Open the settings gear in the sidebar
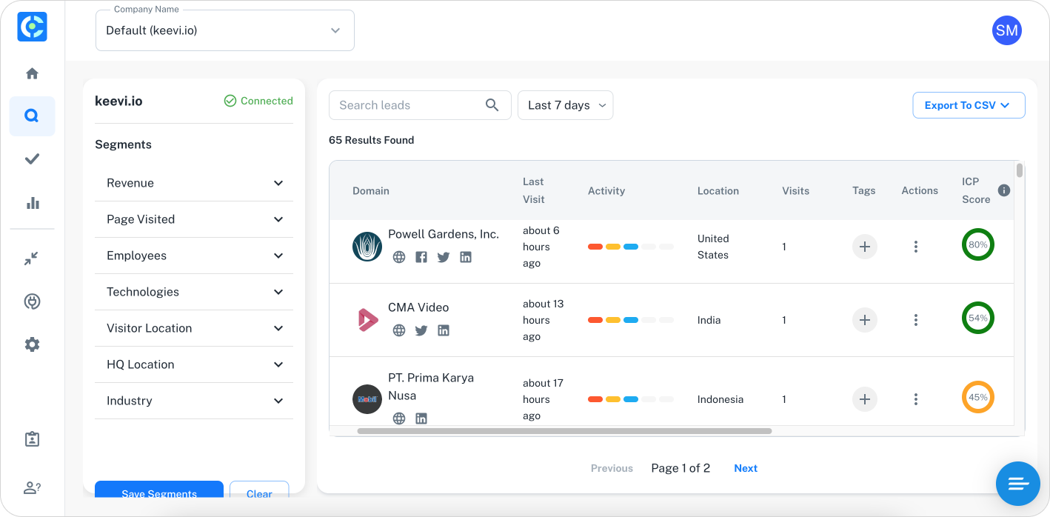The width and height of the screenshot is (1050, 517). [x=32, y=344]
